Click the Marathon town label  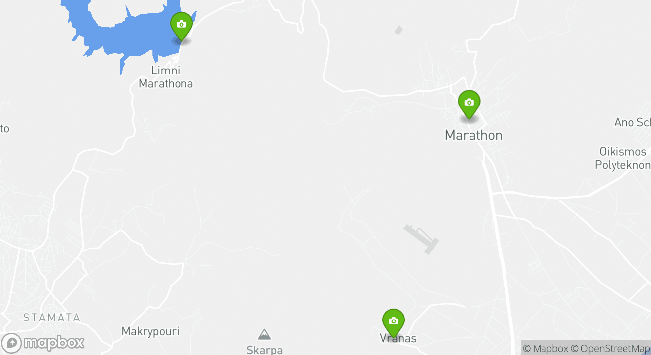point(473,135)
